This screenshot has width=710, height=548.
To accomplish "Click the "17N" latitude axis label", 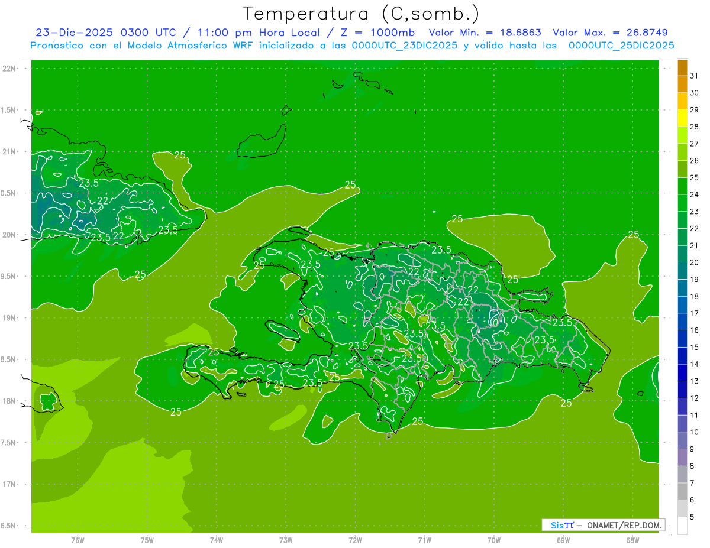I will (9, 484).
